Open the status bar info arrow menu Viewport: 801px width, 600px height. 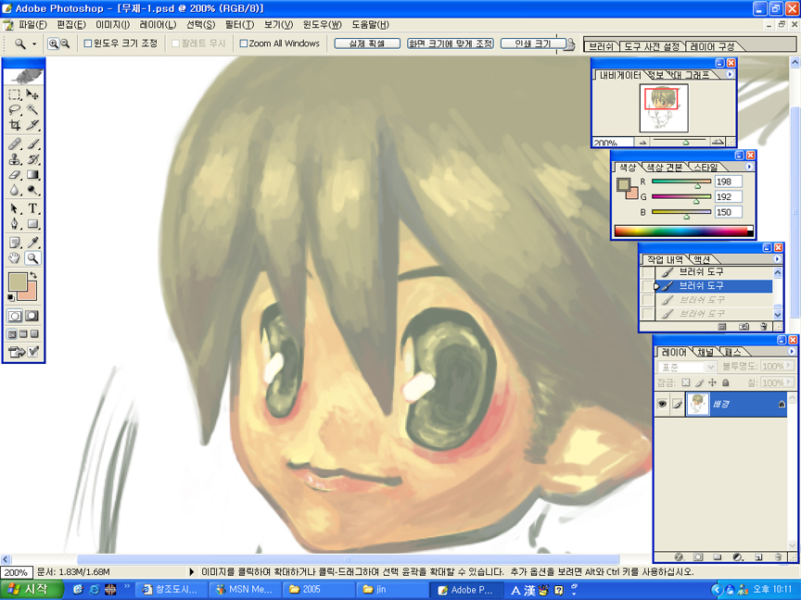(x=192, y=572)
